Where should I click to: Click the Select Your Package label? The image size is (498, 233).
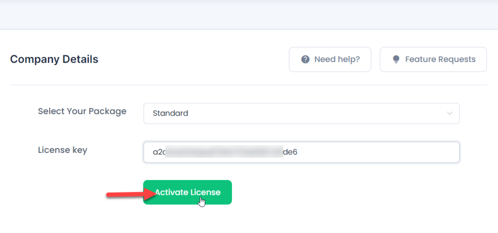[x=82, y=111]
